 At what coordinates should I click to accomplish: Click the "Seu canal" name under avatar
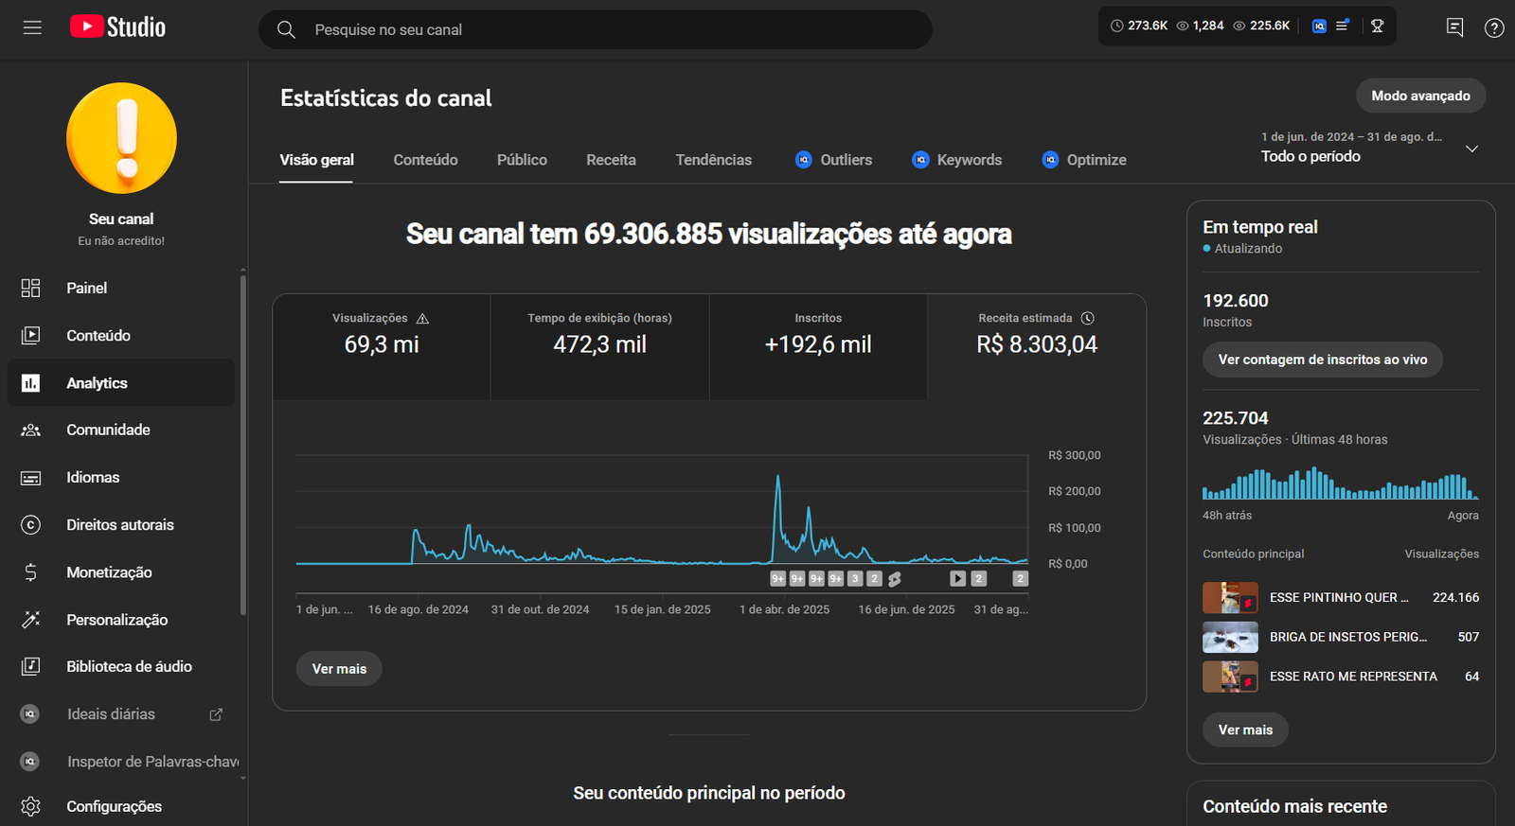(x=121, y=219)
